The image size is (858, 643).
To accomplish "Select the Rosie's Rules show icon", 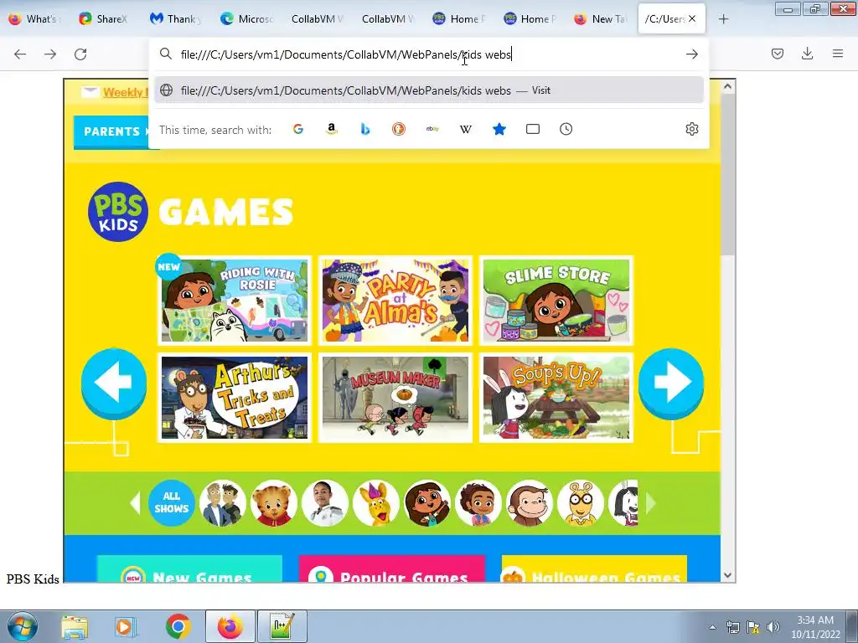I will pyautogui.click(x=426, y=503).
